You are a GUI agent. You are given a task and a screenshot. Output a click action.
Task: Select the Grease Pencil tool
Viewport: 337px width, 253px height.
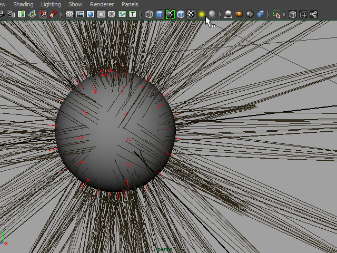pos(53,14)
